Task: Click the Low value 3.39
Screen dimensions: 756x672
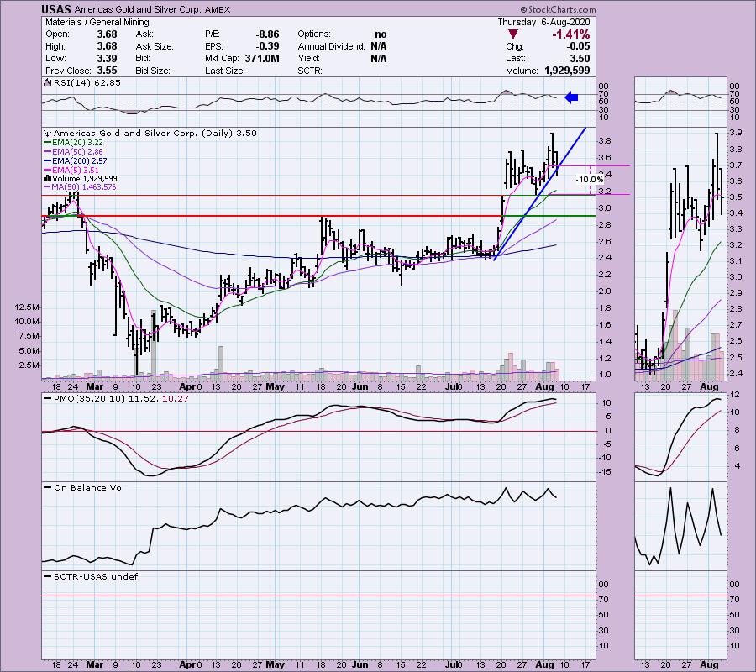Action: point(107,58)
